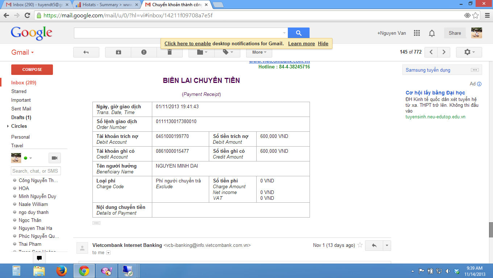
Task: Delete this email with the trash icon
Action: [170, 52]
